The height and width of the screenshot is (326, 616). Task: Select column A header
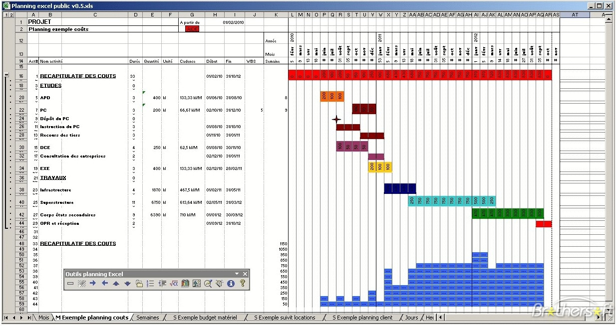[33, 15]
